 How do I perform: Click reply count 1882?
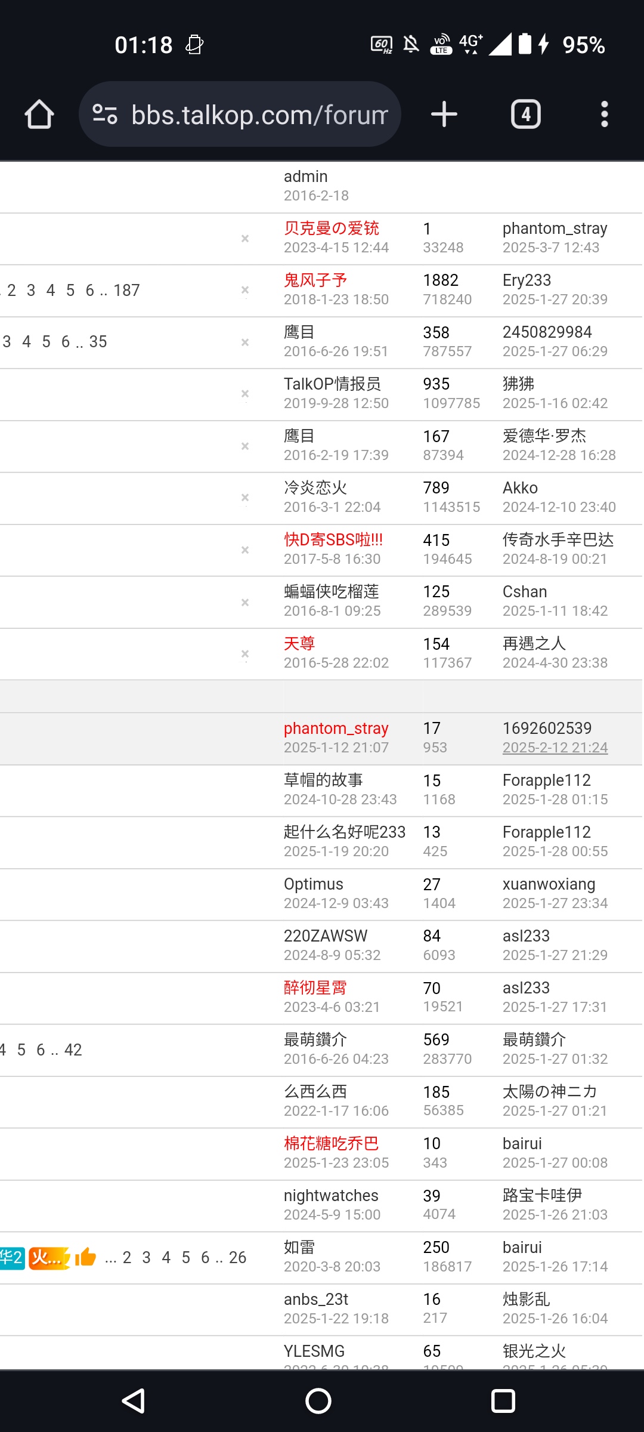click(x=441, y=280)
